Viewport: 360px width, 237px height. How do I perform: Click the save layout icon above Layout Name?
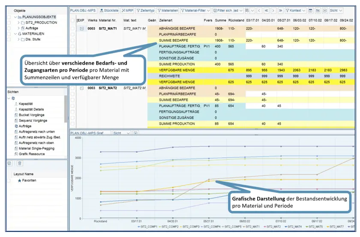click(x=9, y=163)
